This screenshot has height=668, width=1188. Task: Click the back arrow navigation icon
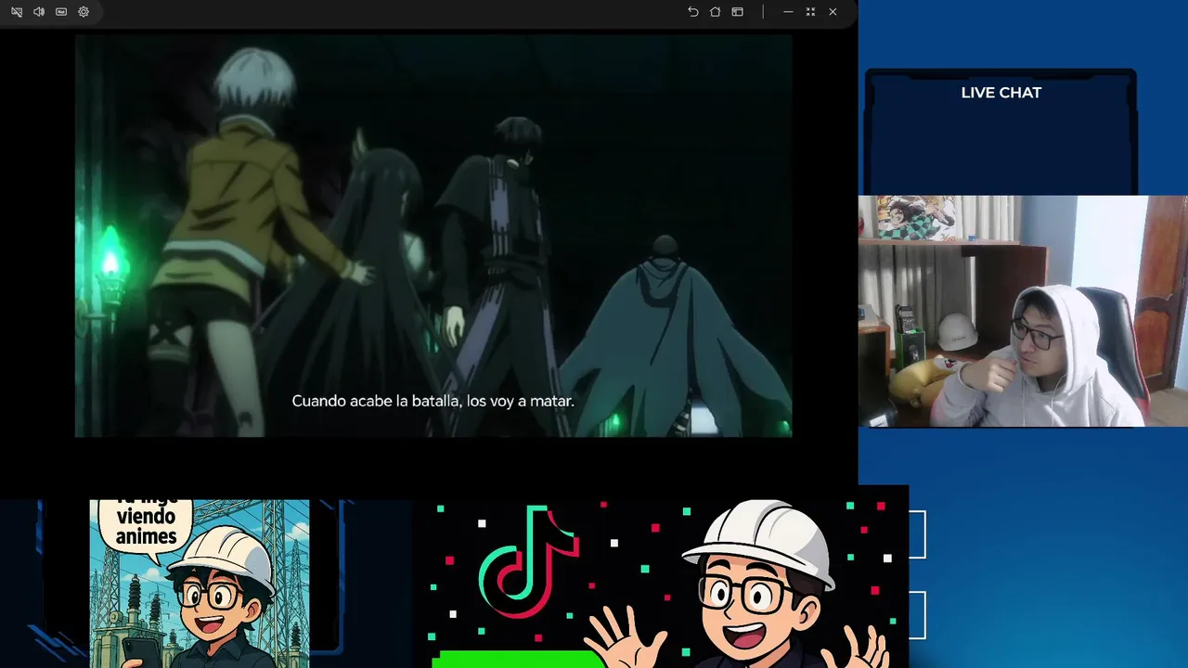coord(693,12)
